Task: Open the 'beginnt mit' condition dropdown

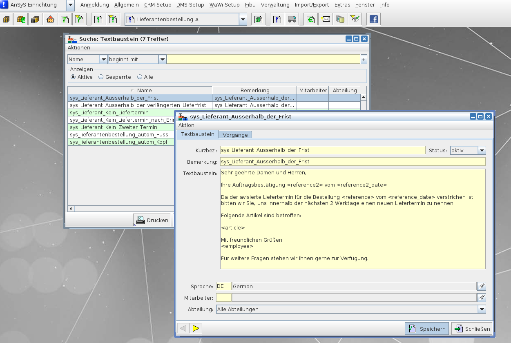Action: [x=163, y=59]
